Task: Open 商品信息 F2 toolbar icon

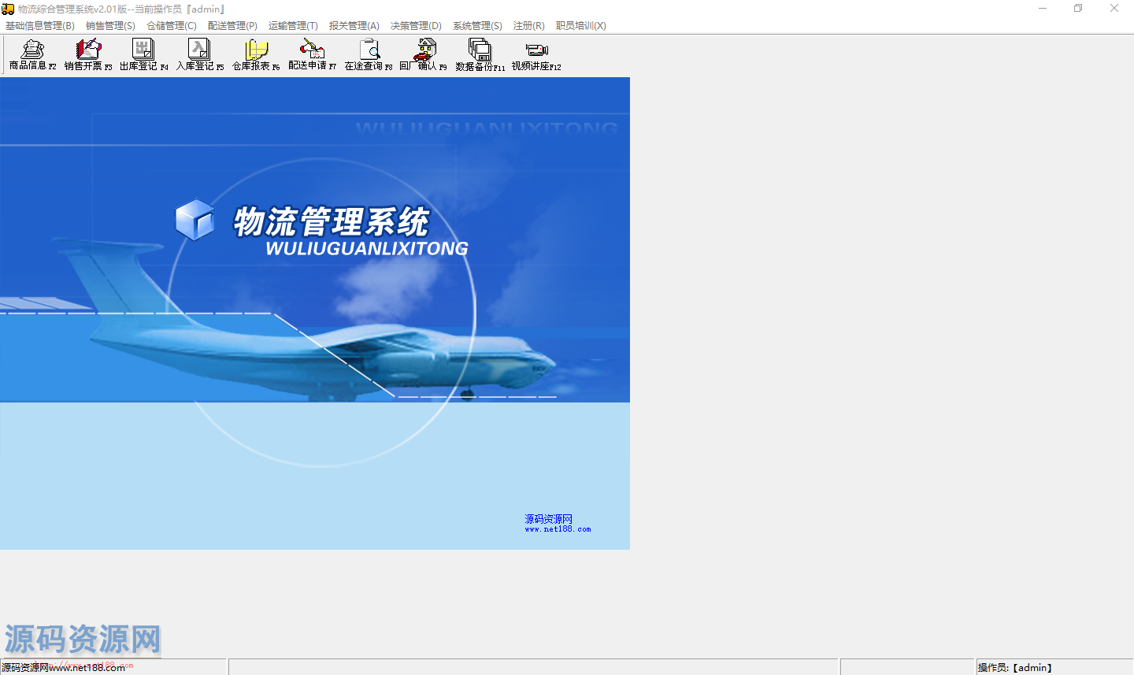Action: pyautogui.click(x=32, y=54)
